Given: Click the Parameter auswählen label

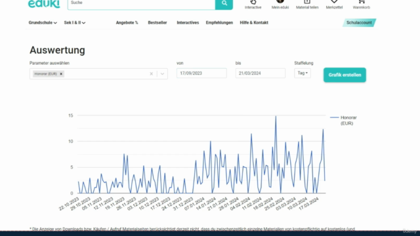Looking at the screenshot, I should pos(50,63).
